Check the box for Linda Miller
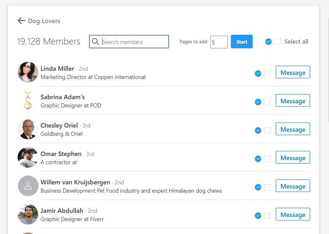Viewport: 329px width, 234px height. [267, 74]
